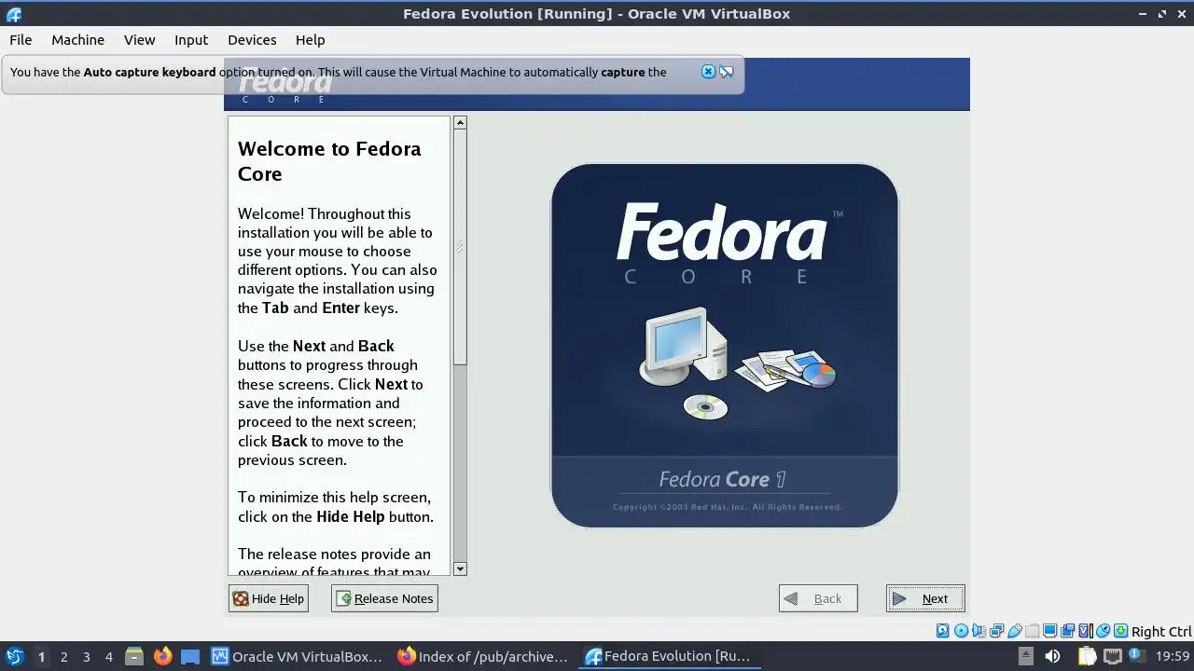Open the update notifier tray icon
Image resolution: width=1194 pixels, height=671 pixels.
(x=1136, y=656)
